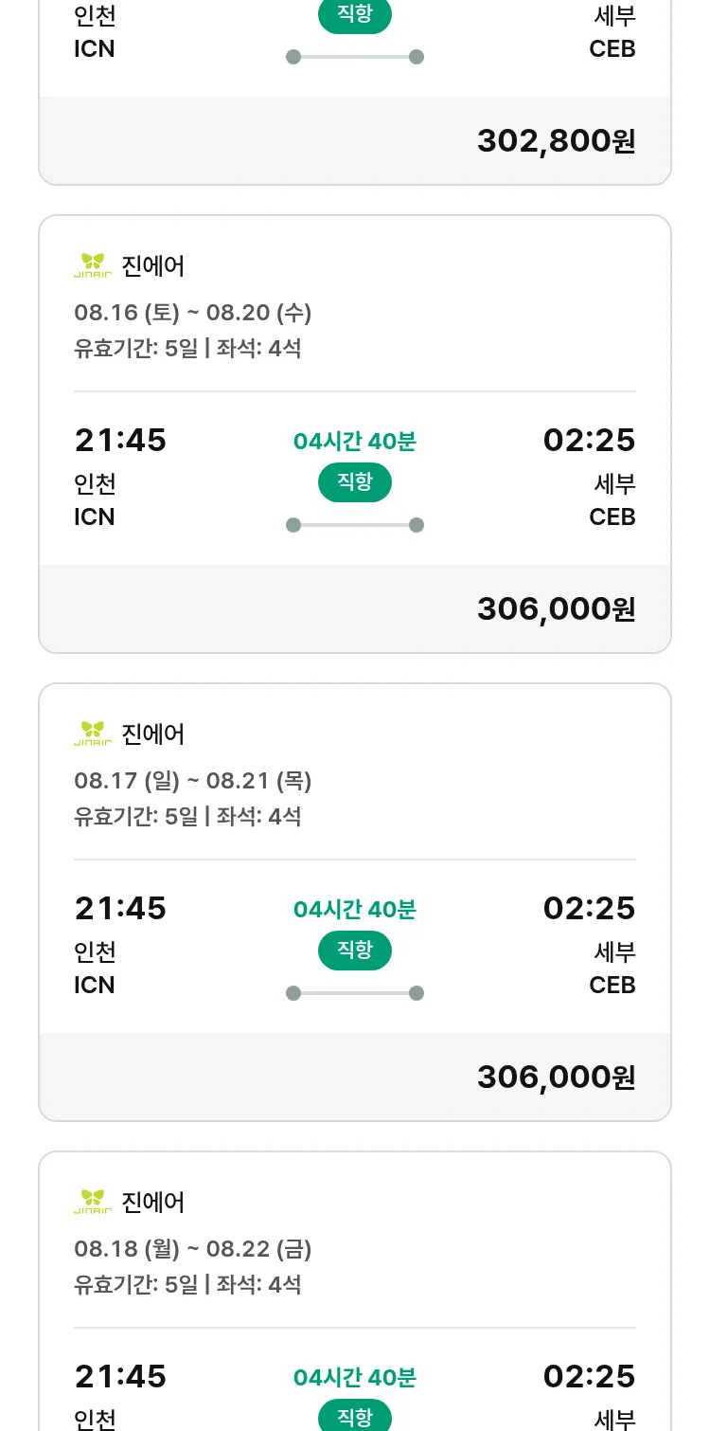Click the Jin Air logo on the 08.16 flight
The height and width of the screenshot is (1431, 710).
[x=93, y=265]
